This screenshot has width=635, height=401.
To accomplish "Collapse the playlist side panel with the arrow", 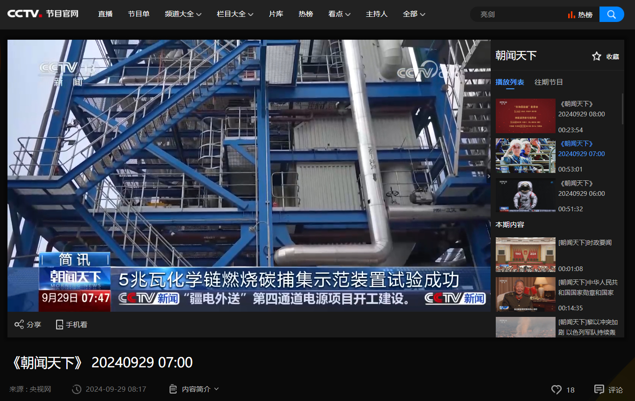I will click(x=489, y=176).
